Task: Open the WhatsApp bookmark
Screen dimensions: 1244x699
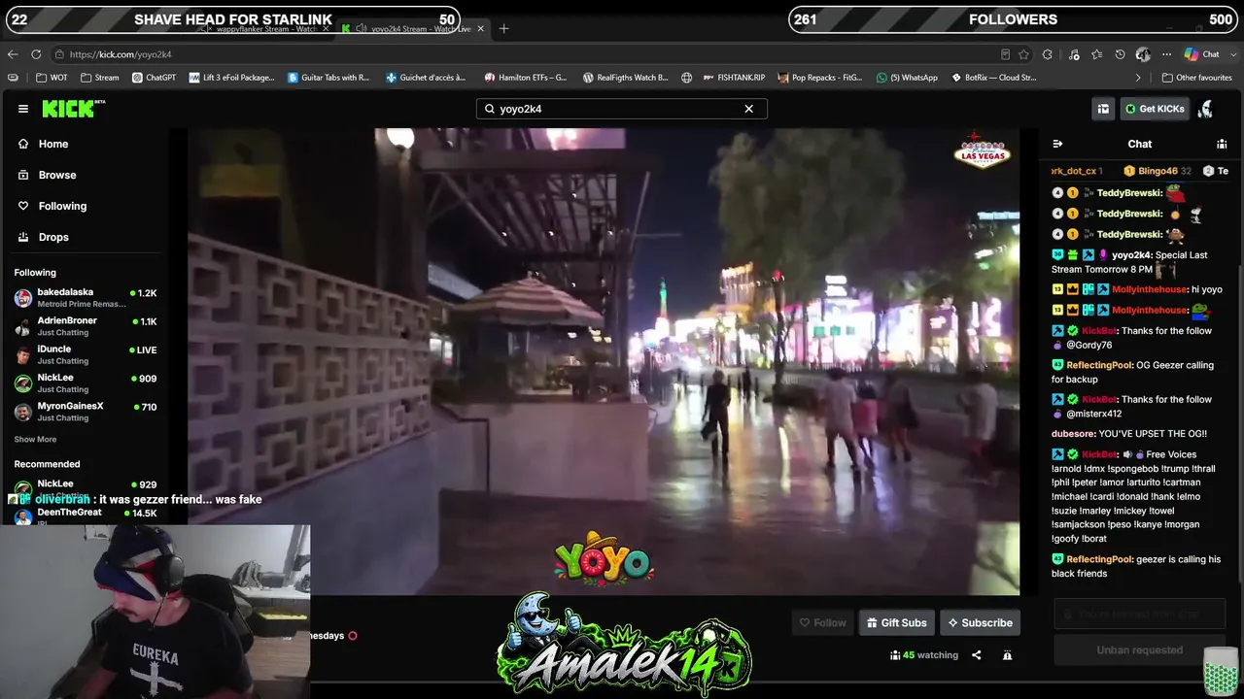Action: (907, 78)
